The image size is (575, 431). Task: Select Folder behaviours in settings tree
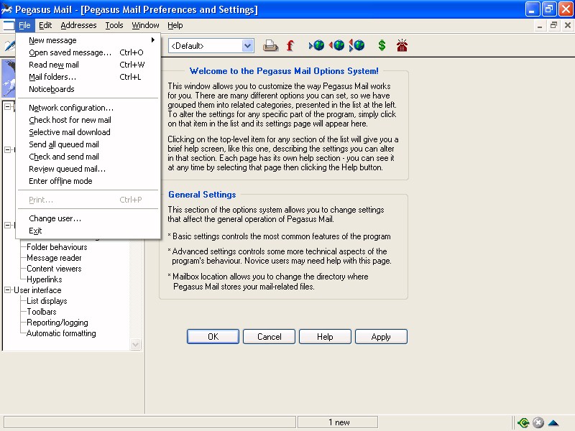tap(57, 247)
